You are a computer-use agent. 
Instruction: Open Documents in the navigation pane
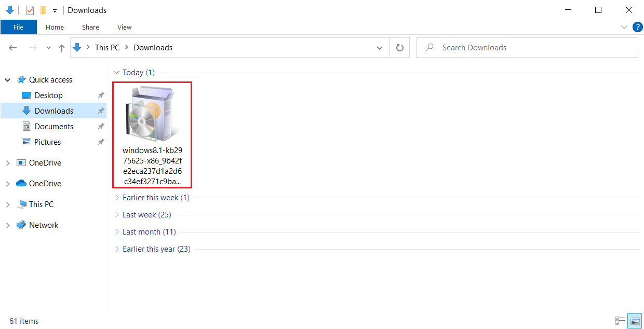click(53, 127)
